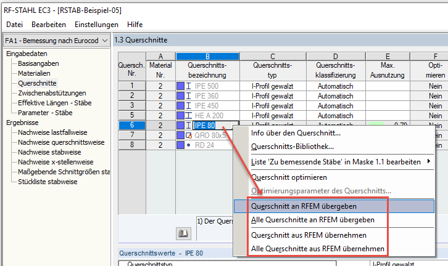Select 'Maßgebende Schnittgrößen' tree item
Screen dimensions: 448x266
(x=64, y=172)
